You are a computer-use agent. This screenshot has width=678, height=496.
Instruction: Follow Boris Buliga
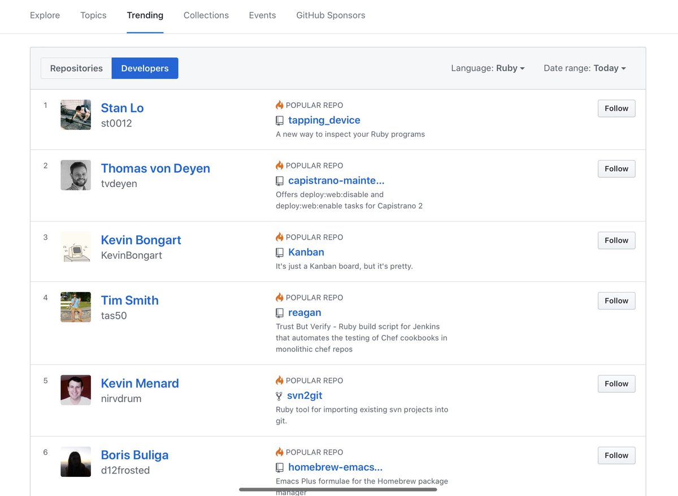[x=616, y=456]
